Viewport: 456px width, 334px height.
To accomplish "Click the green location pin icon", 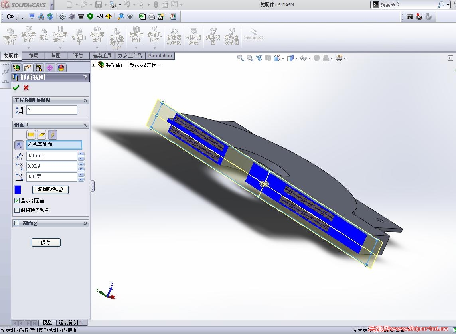I will pos(90,17).
